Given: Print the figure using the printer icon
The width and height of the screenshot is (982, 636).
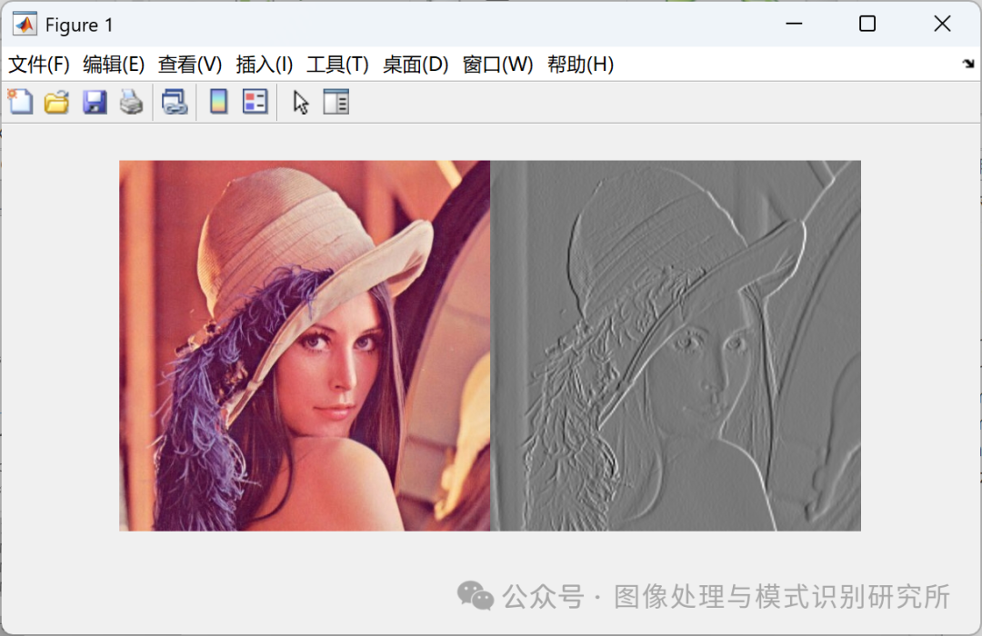Looking at the screenshot, I should pos(132,102).
